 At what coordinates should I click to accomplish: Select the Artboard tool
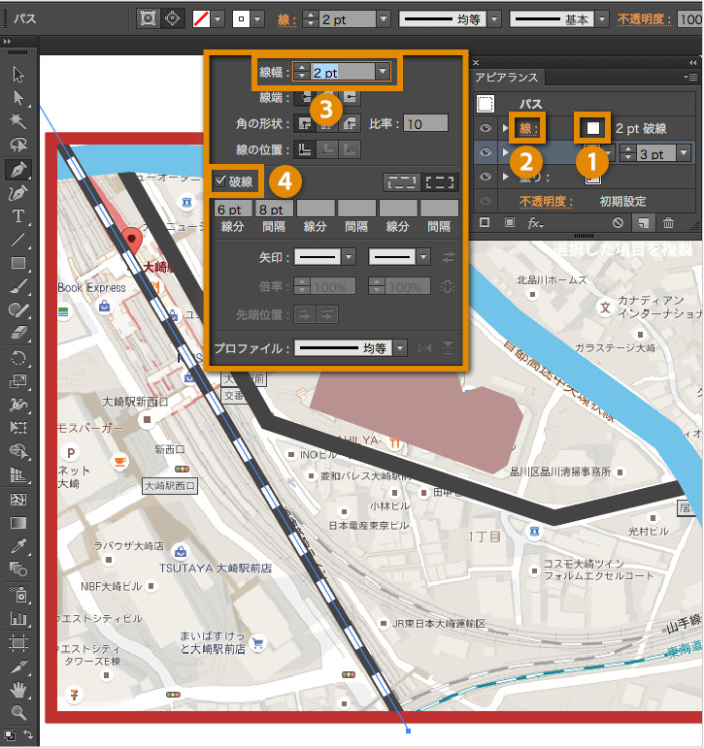click(18, 643)
